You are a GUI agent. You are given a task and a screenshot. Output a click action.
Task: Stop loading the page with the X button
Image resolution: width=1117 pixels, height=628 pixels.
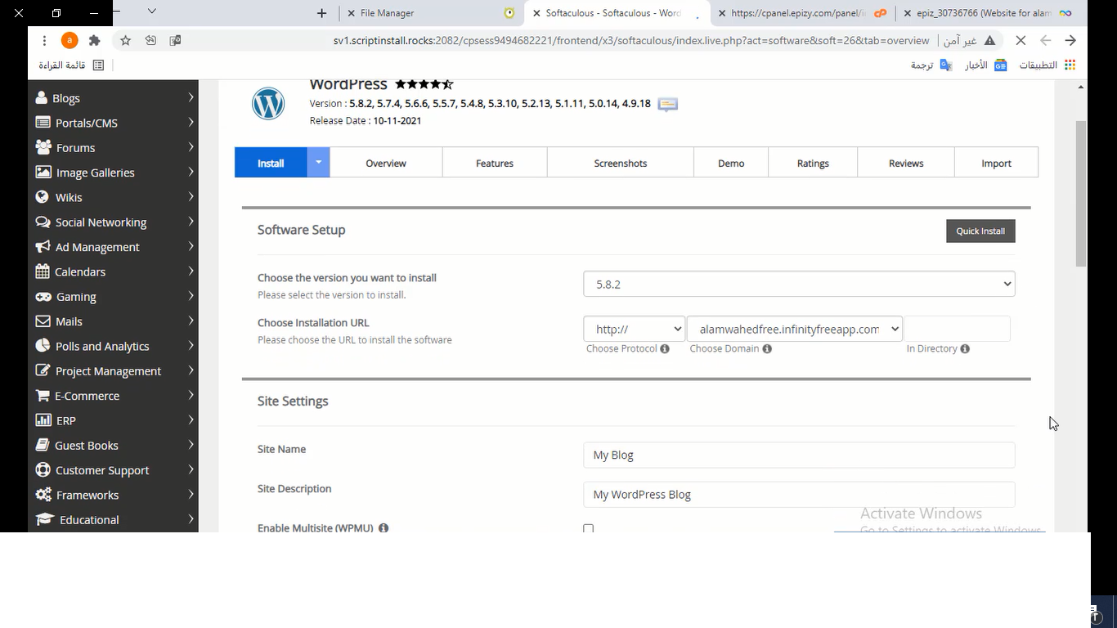[x=1021, y=40]
